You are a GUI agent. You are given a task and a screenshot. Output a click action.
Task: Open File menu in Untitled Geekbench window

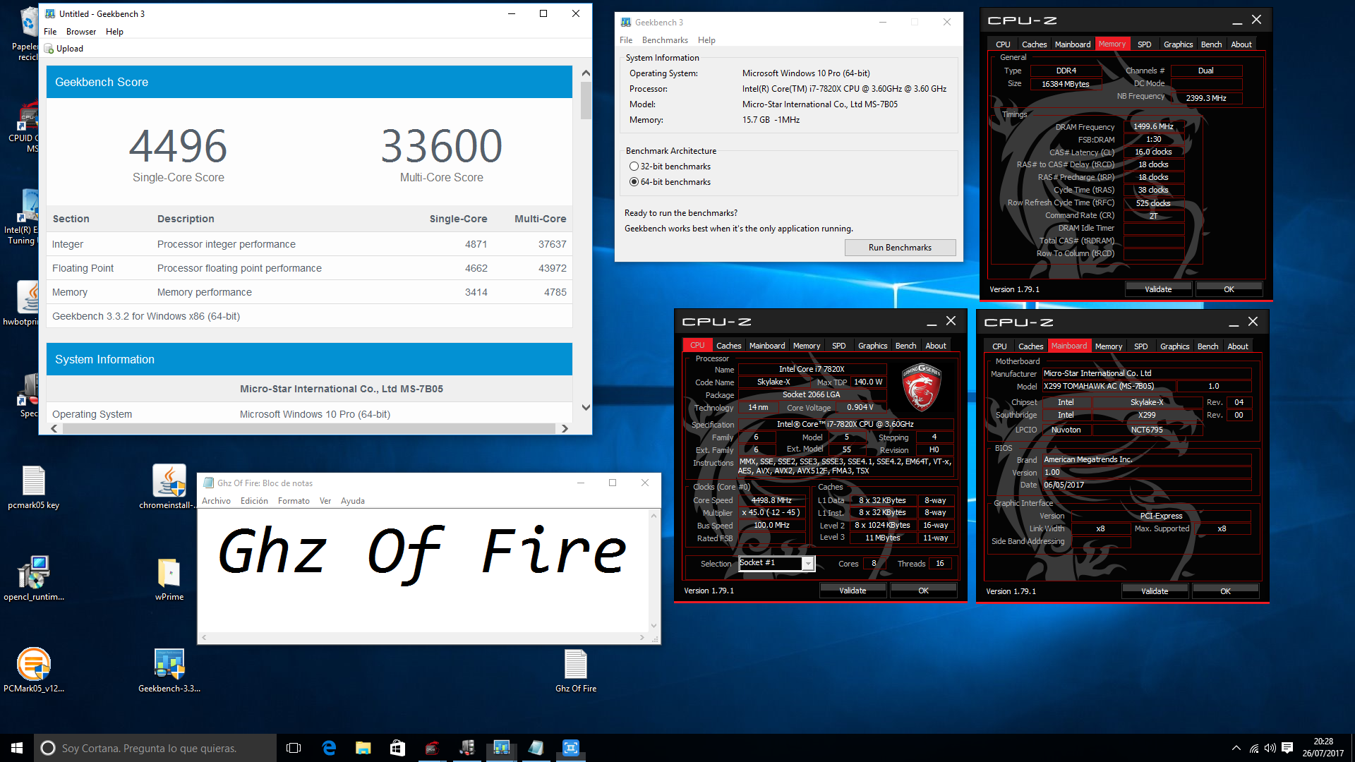[x=50, y=32]
